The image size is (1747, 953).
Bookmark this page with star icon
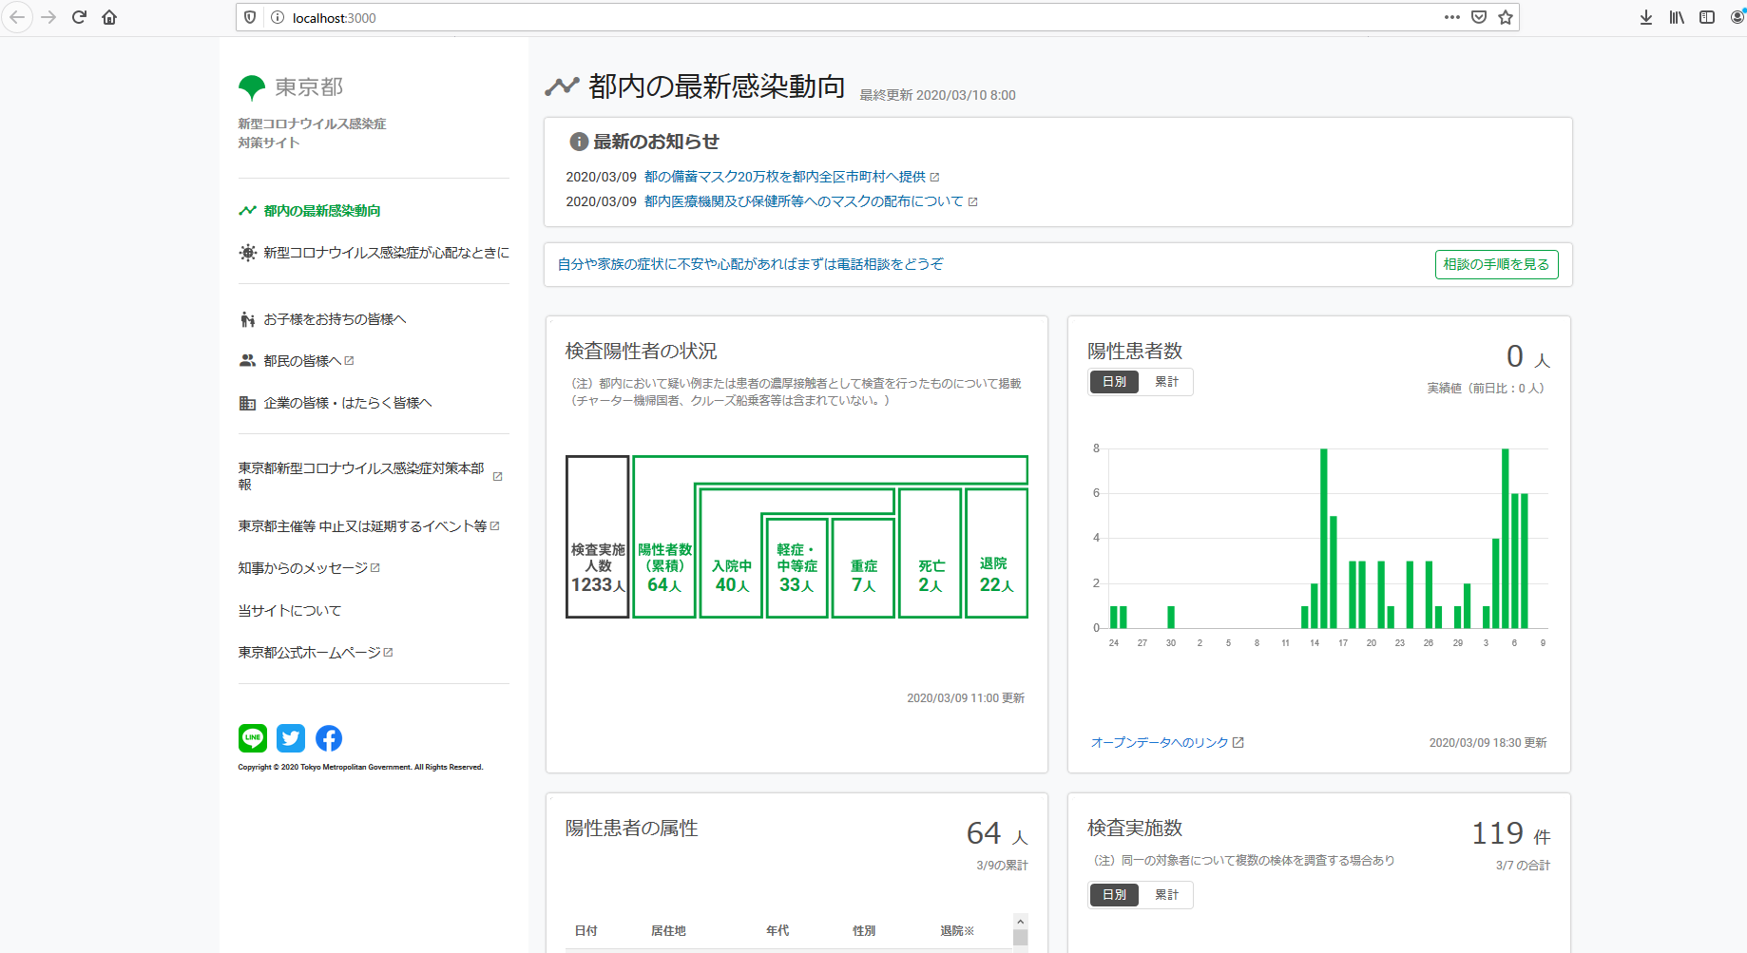click(x=1506, y=17)
